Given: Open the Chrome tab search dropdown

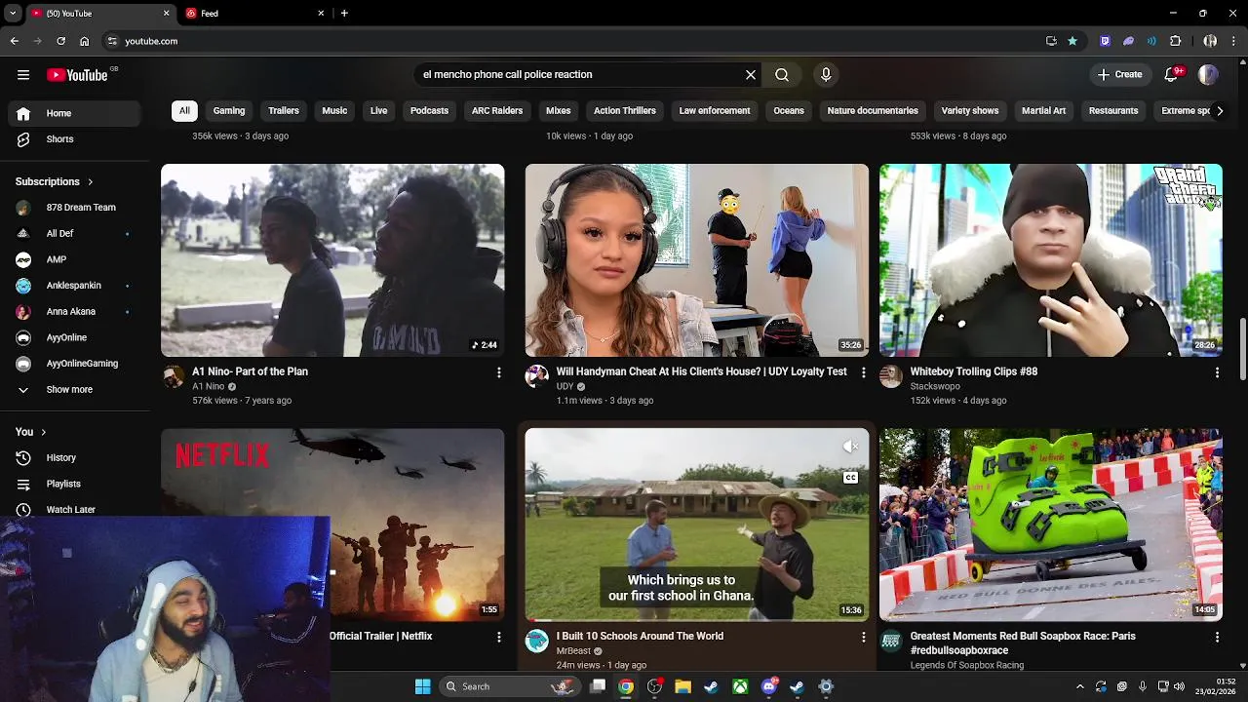Looking at the screenshot, I should click(x=13, y=14).
